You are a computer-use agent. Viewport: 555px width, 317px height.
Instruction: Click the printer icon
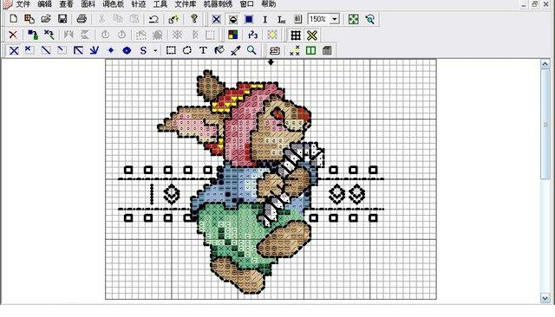82,19
